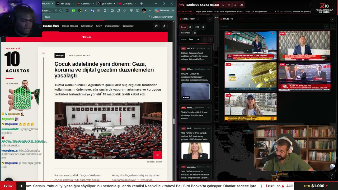
Task: Add a feed list with plus button
Action: pyautogui.click(x=205, y=39)
